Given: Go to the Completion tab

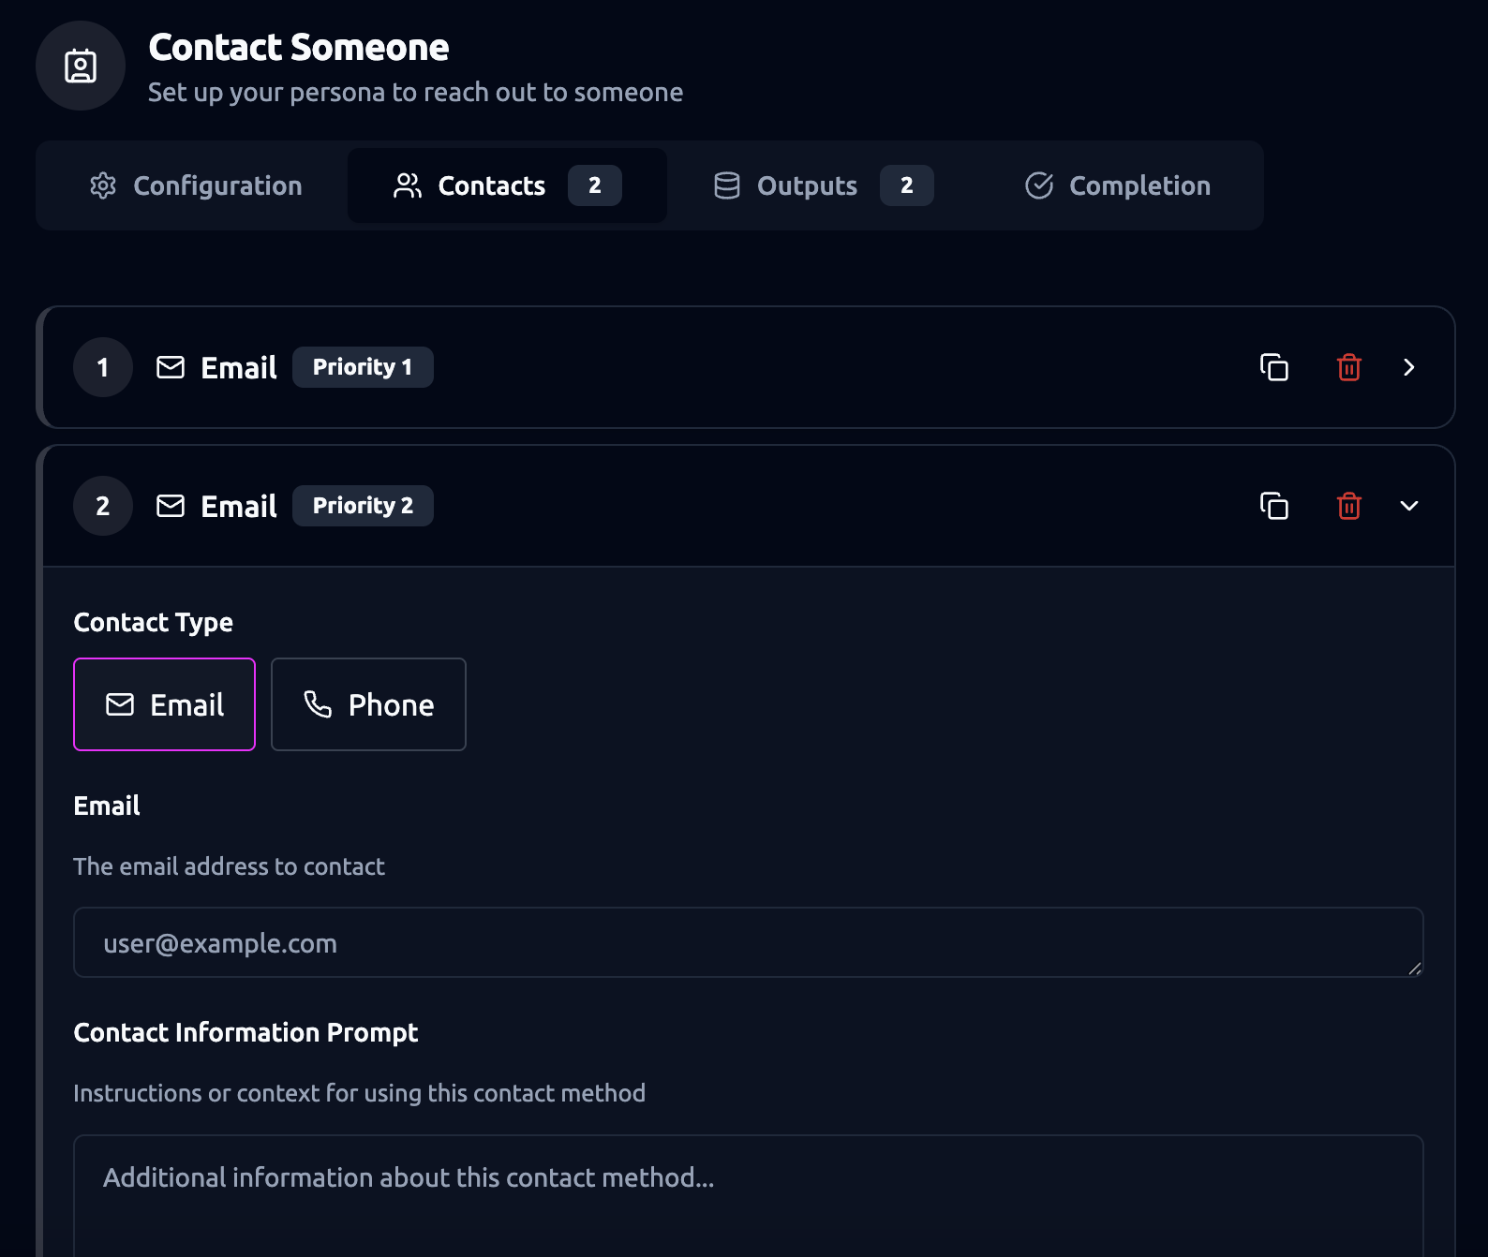Looking at the screenshot, I should click(x=1118, y=185).
